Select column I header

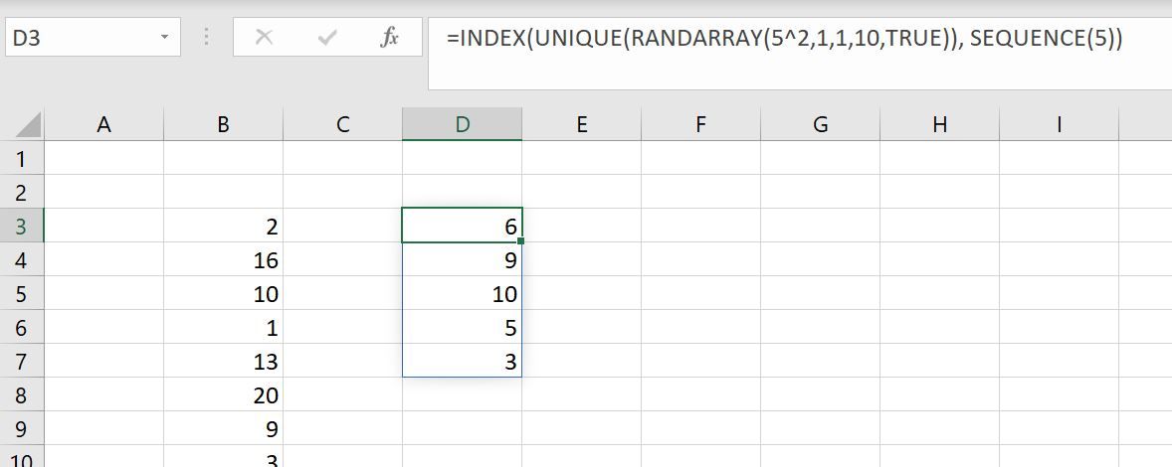pyautogui.click(x=1059, y=124)
